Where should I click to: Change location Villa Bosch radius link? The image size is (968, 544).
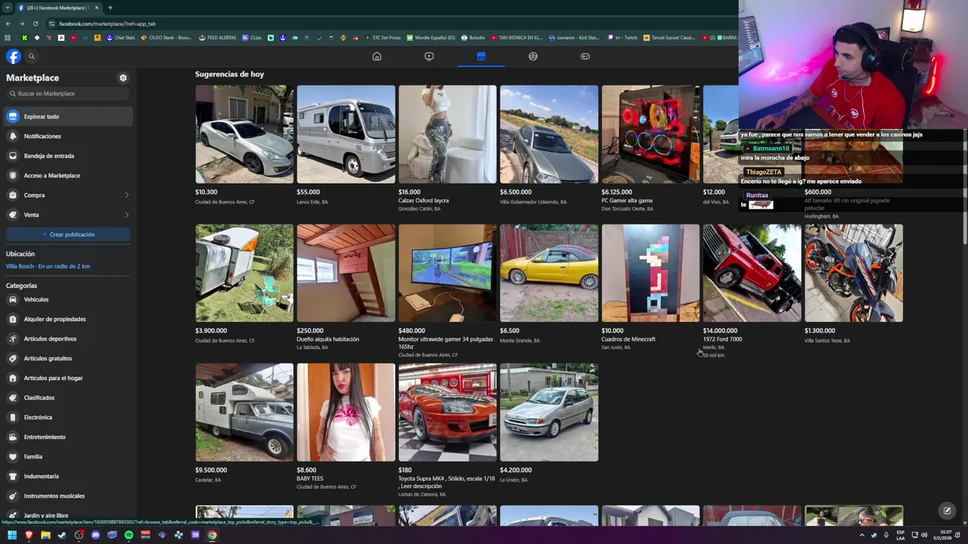click(48, 266)
